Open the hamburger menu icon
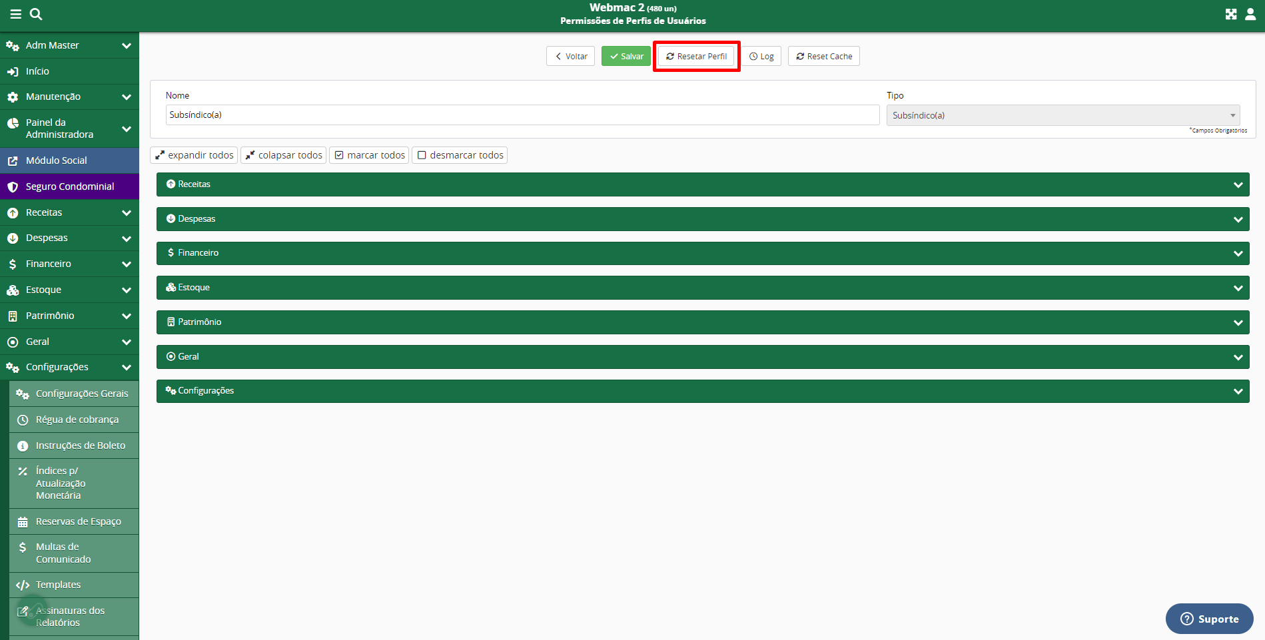The width and height of the screenshot is (1265, 640). tap(16, 14)
